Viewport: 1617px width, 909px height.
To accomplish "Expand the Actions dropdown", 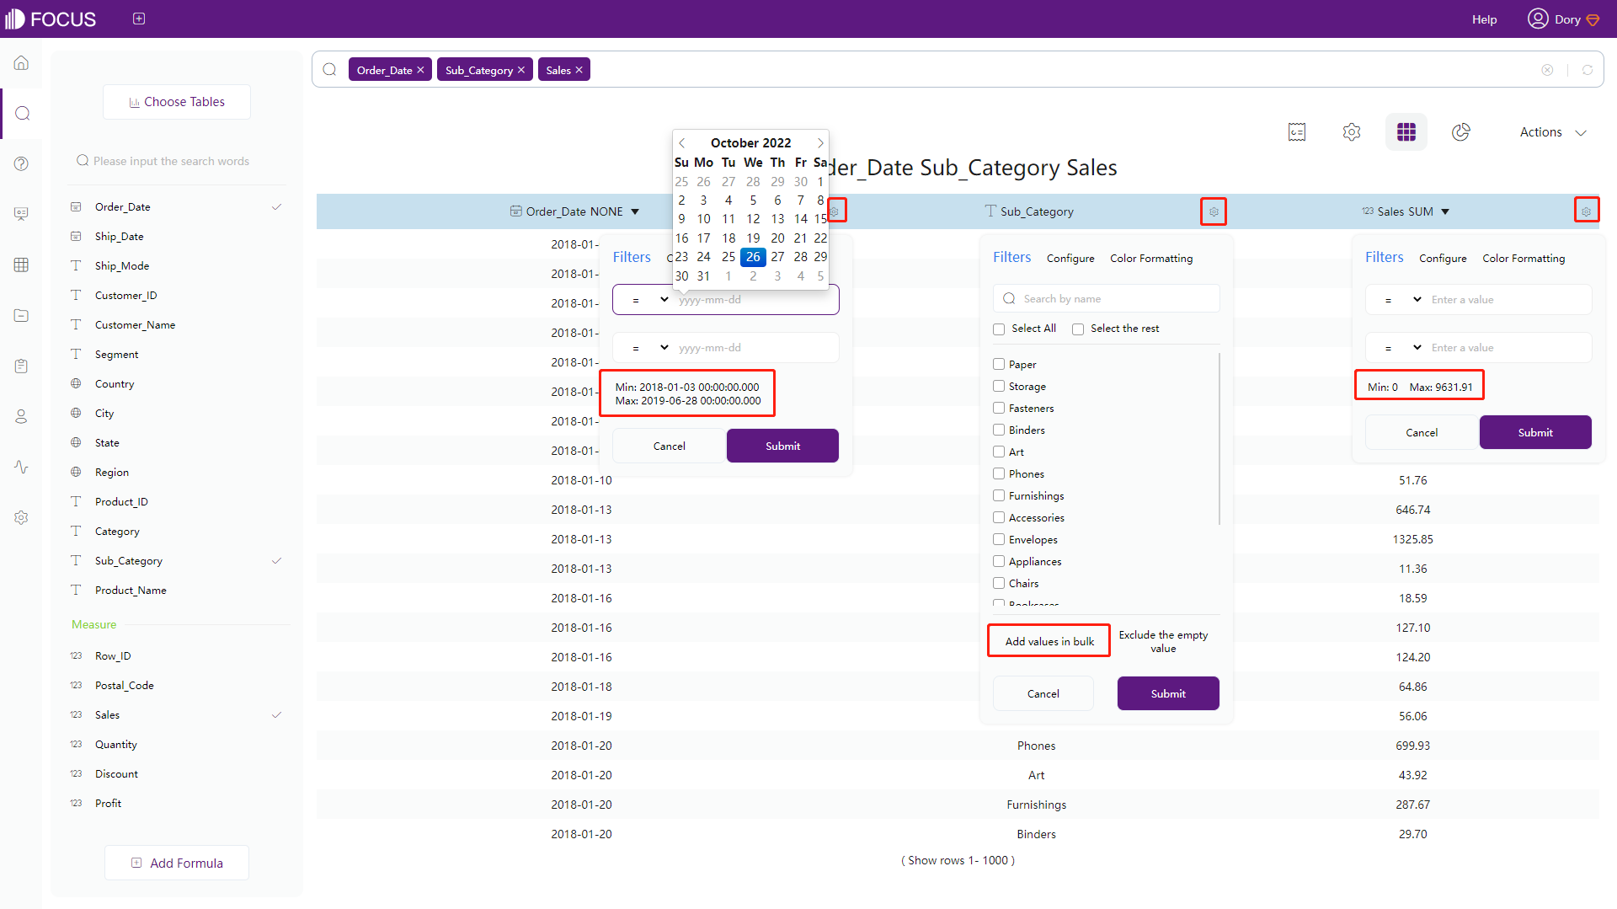I will point(1553,132).
